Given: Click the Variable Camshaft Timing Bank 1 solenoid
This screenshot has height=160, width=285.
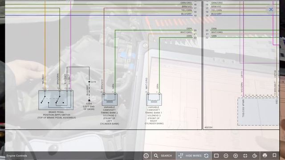Looking at the screenshot, I should (x=154, y=100).
